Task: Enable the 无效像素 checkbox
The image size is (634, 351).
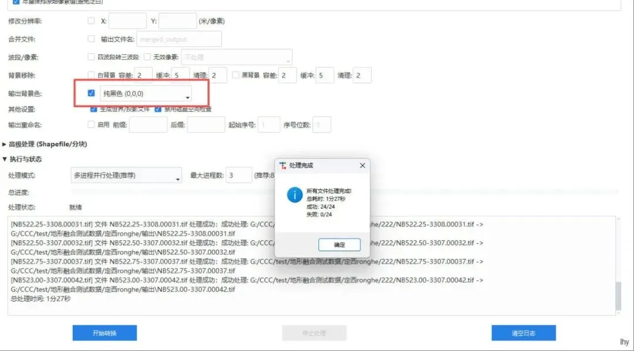Action: click(147, 57)
